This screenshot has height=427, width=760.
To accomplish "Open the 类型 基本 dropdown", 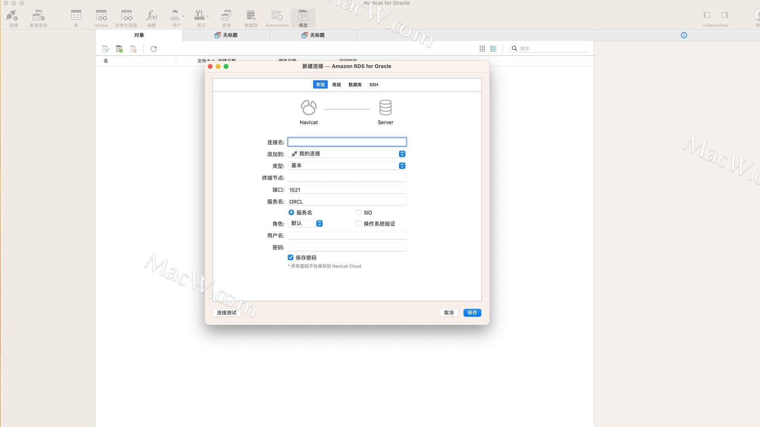I will point(347,166).
